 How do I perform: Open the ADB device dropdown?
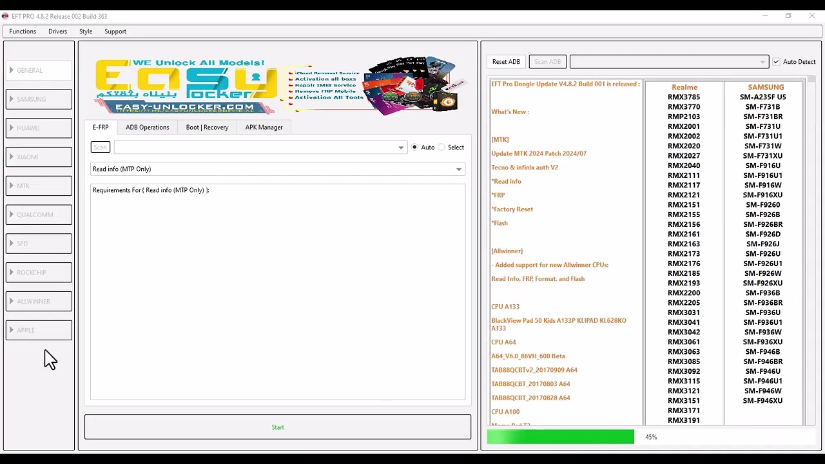point(669,62)
